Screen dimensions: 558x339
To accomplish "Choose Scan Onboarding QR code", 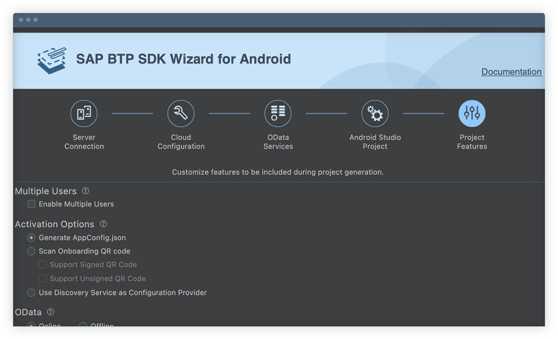I will [31, 251].
